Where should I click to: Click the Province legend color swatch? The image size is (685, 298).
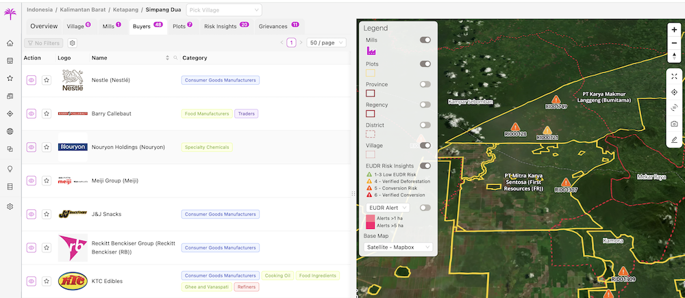(x=371, y=93)
